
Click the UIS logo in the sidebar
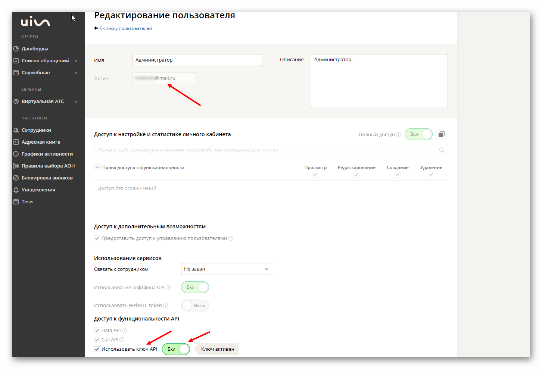[35, 21]
